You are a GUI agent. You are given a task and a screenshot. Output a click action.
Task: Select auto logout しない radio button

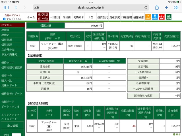click(x=13, y=19)
